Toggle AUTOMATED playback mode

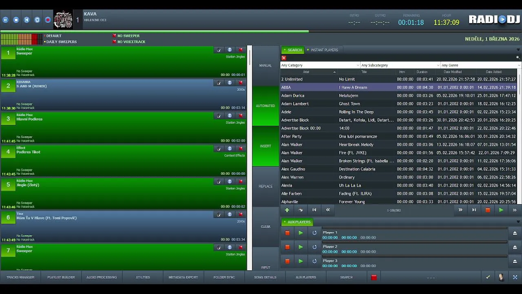(265, 106)
